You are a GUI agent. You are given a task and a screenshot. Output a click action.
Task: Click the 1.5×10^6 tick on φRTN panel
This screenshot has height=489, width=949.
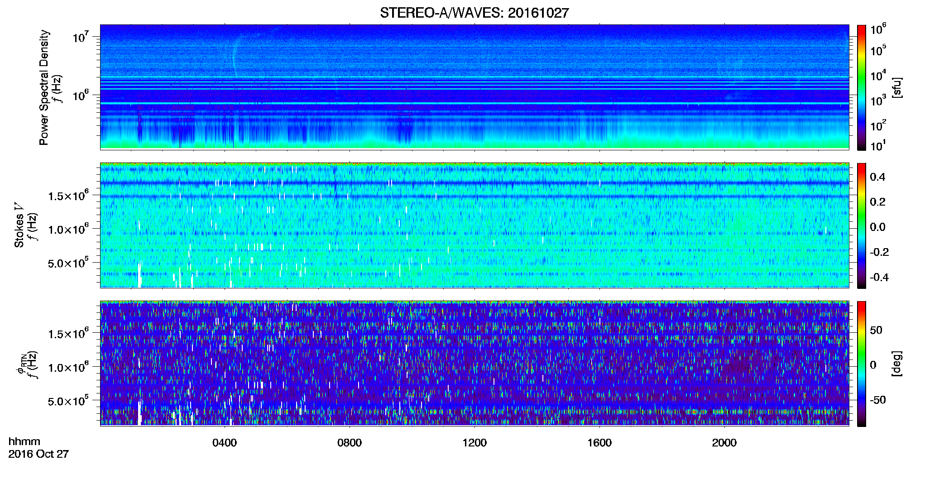pos(68,334)
